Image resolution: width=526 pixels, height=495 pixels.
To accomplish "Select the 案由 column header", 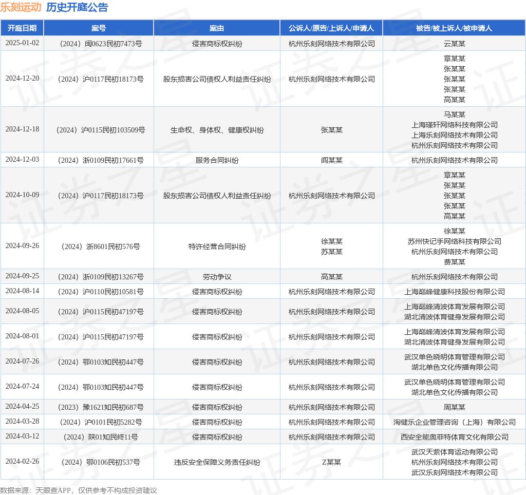I will [217, 28].
